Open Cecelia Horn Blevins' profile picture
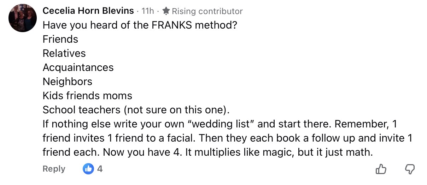 23,18
